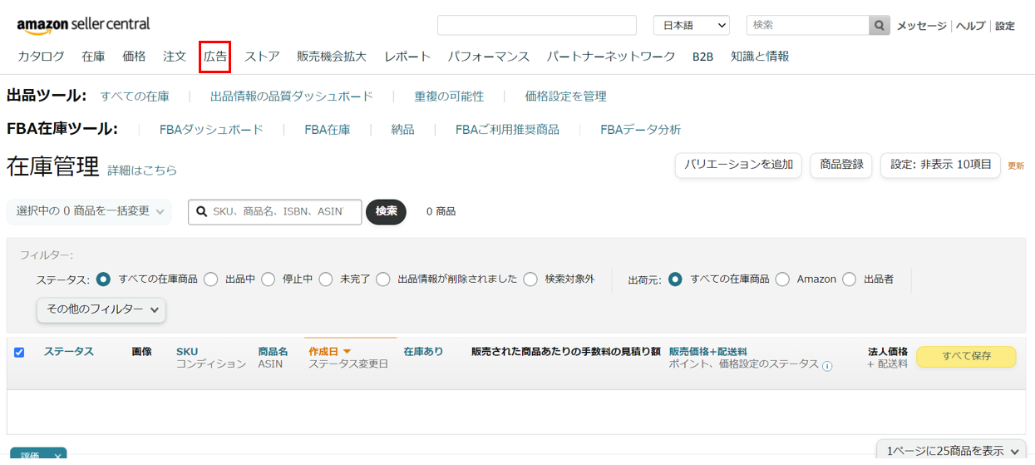Open the 在庫 menu
This screenshot has height=465, width=1035.
pyautogui.click(x=93, y=57)
